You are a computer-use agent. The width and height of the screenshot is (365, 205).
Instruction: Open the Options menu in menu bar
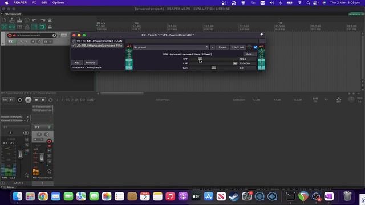pos(58,2)
